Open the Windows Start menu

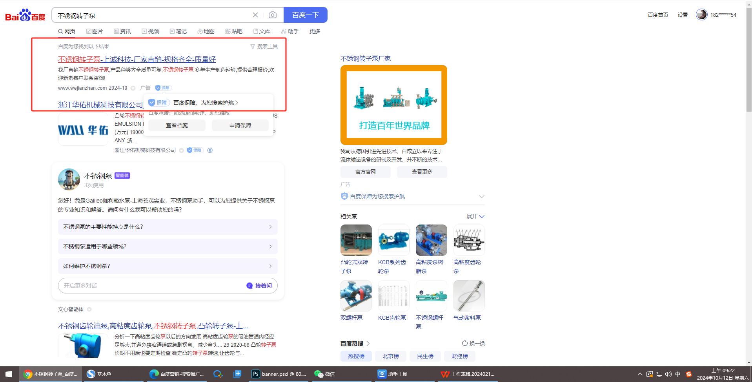tap(9, 374)
